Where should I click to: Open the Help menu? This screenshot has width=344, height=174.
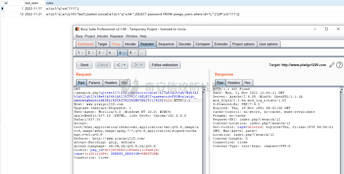click(143, 36)
